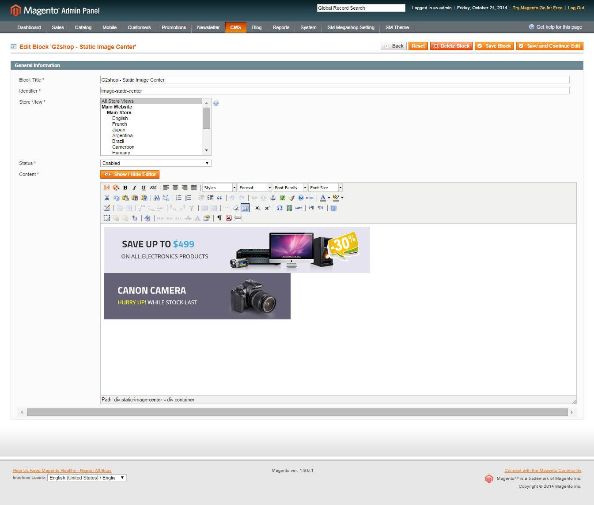Remove formatting with the eraser icon
Image resolution: width=594 pixels, height=505 pixels.
click(x=236, y=208)
